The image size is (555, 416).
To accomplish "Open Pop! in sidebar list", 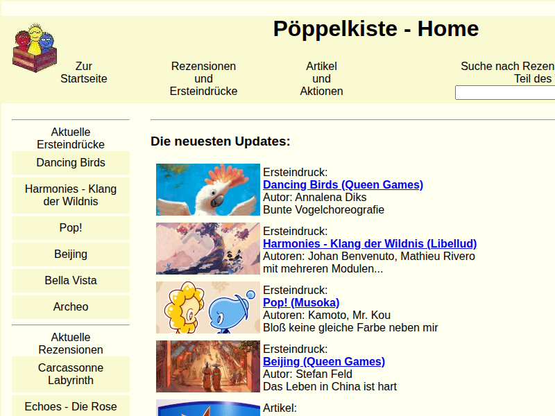I will click(71, 228).
